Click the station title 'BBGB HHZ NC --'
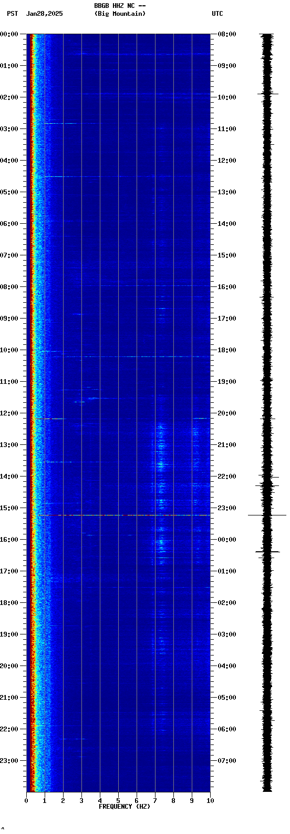The height and width of the screenshot is (834, 290). 120,6
